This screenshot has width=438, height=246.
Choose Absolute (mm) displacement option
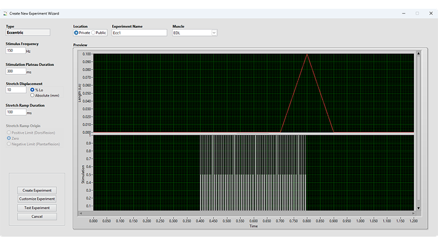pos(32,95)
